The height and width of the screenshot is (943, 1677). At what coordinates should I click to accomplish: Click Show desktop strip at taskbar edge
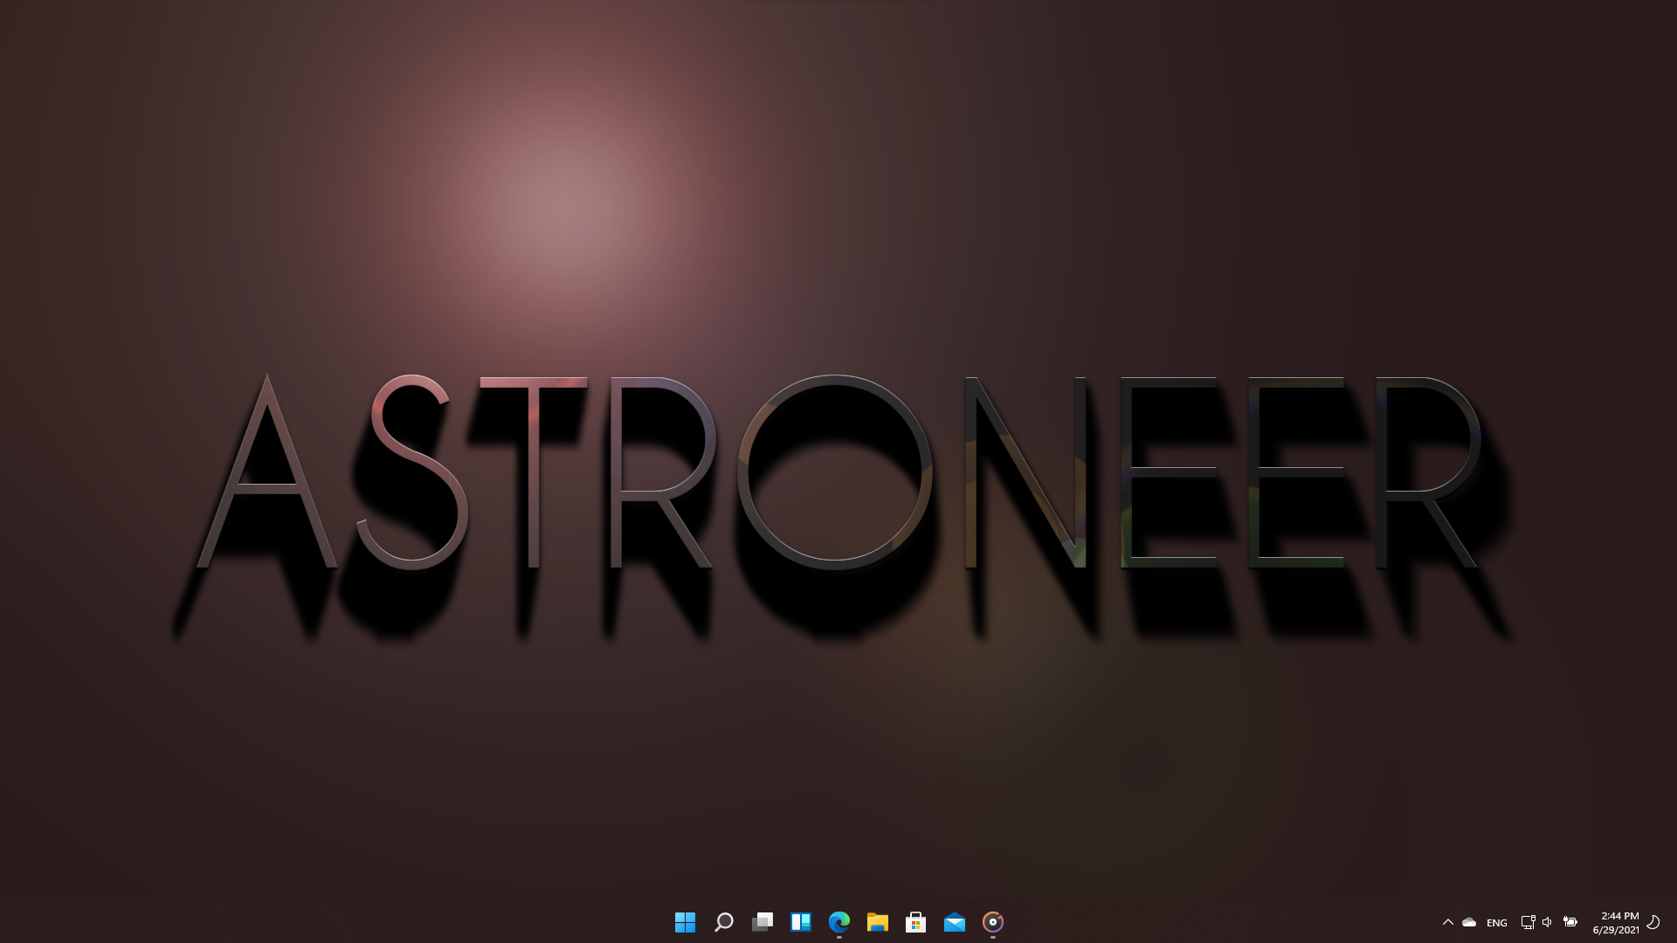pyautogui.click(x=1673, y=922)
